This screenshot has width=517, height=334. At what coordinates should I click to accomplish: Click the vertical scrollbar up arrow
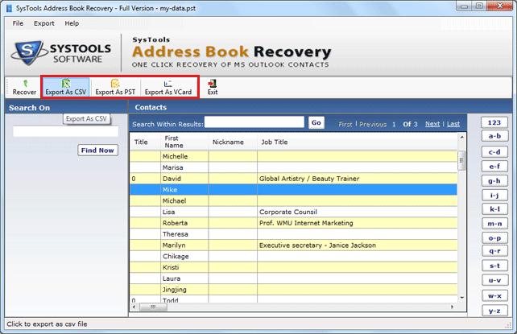(x=462, y=137)
